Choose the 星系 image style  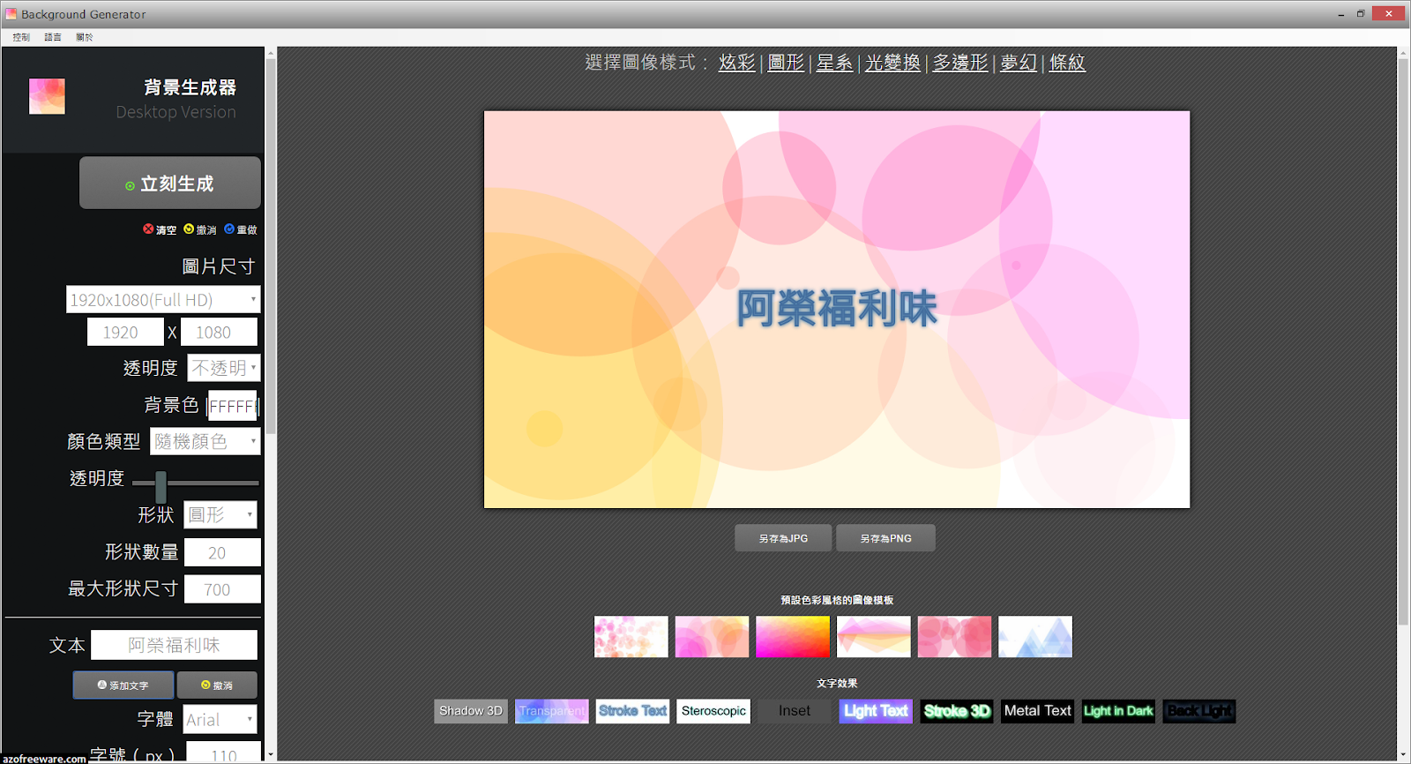point(834,63)
